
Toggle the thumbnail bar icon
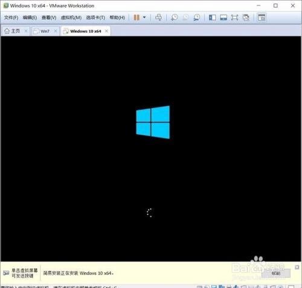coord(223,18)
